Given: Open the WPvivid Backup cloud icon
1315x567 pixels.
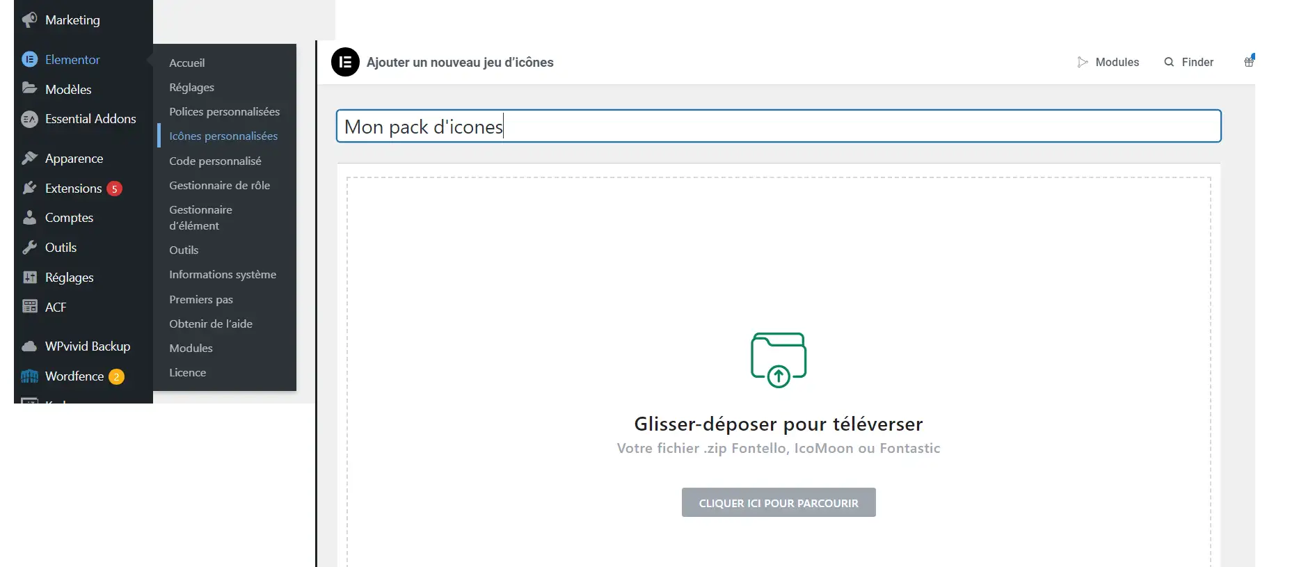Looking at the screenshot, I should tap(29, 346).
